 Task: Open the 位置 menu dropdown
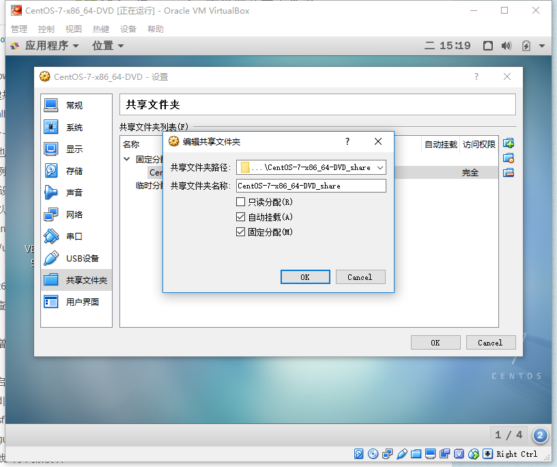pyautogui.click(x=108, y=46)
